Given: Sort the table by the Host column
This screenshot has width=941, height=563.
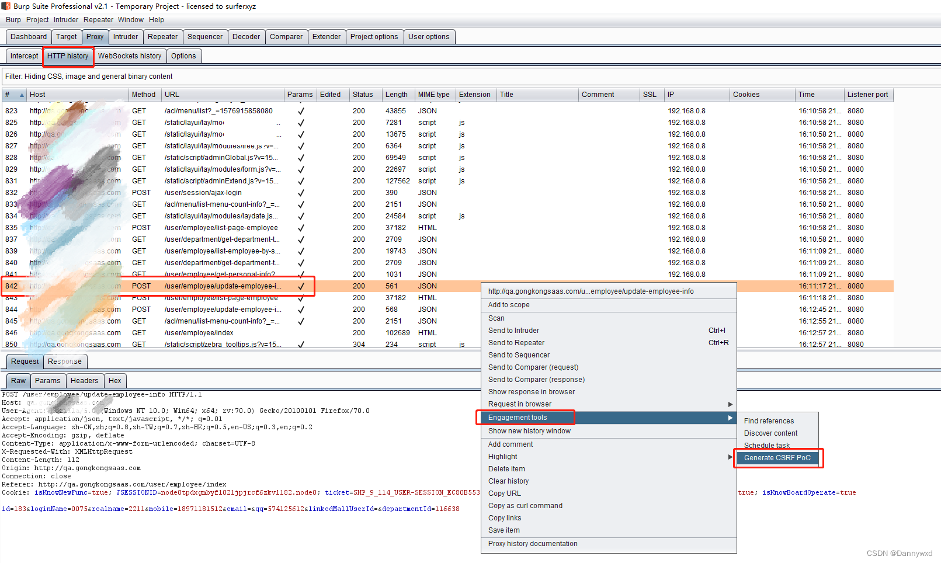Looking at the screenshot, I should click(78, 95).
